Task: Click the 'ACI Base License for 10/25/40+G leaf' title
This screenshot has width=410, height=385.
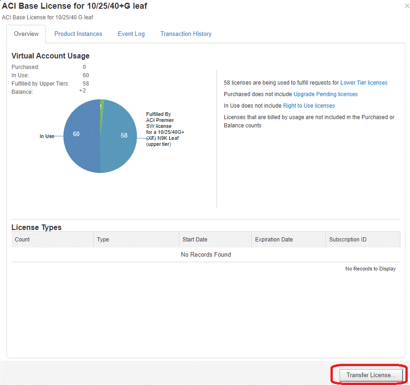Action: pos(74,6)
